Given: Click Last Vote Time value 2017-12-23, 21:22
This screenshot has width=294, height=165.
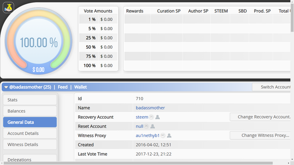Looking at the screenshot, I should click(153, 154).
